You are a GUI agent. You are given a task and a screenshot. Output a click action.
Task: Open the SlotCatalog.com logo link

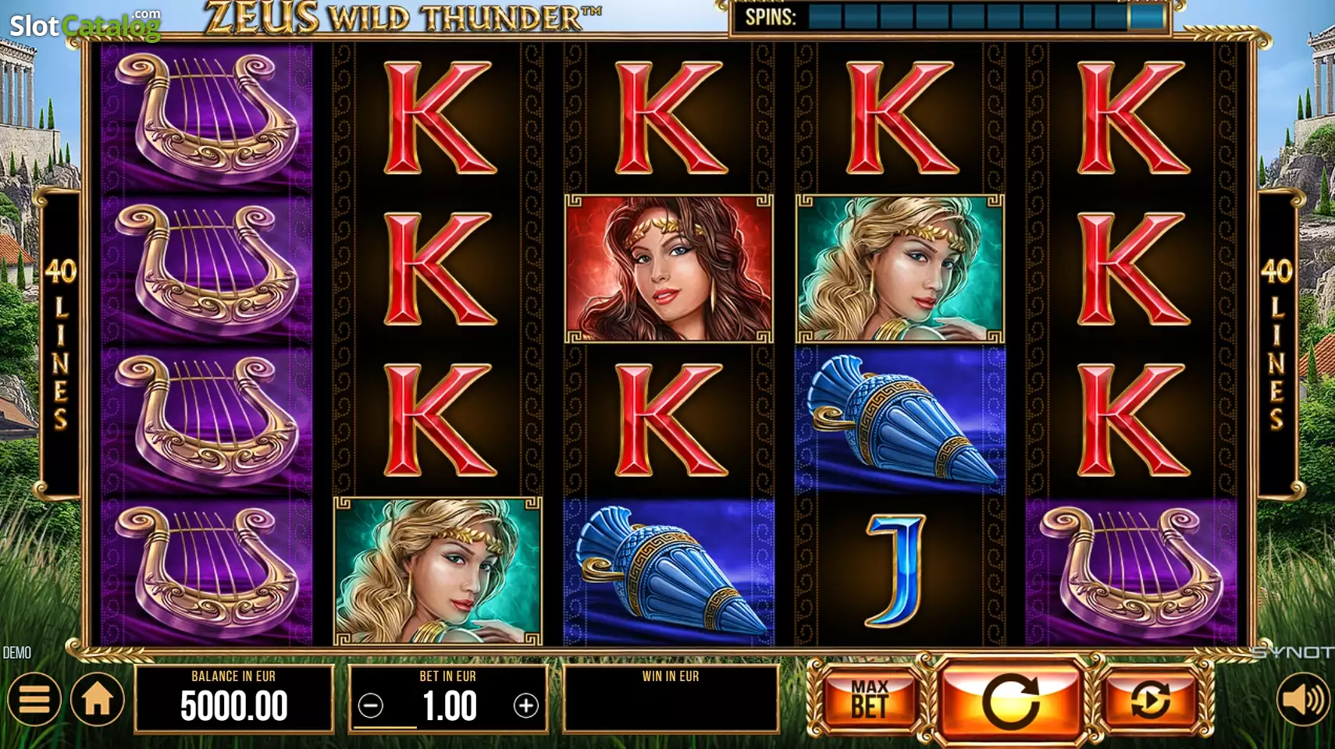coord(85,25)
